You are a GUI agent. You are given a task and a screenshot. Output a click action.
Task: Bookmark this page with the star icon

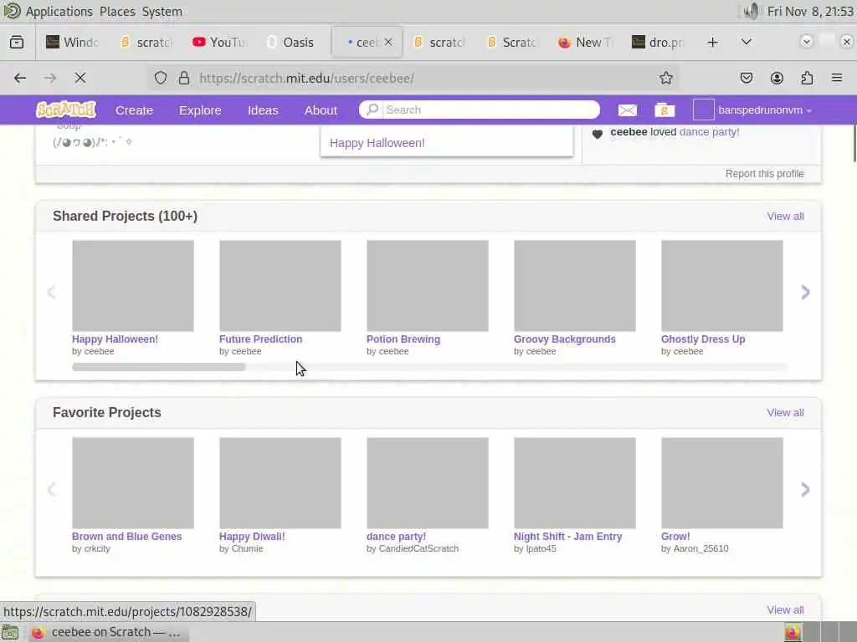(x=665, y=78)
